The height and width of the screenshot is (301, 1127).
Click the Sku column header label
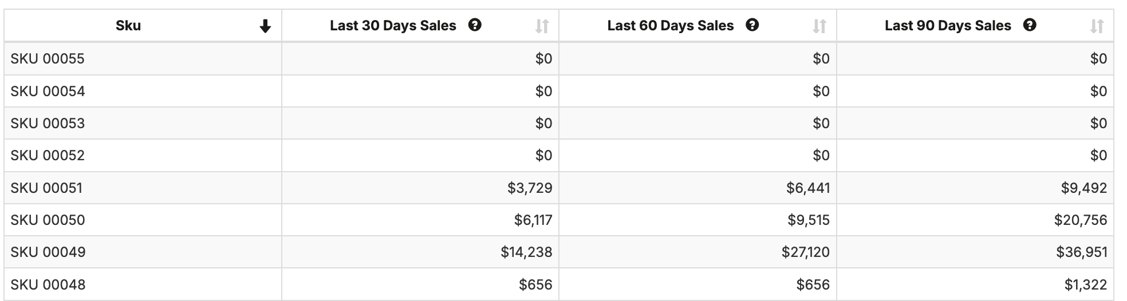click(x=128, y=26)
